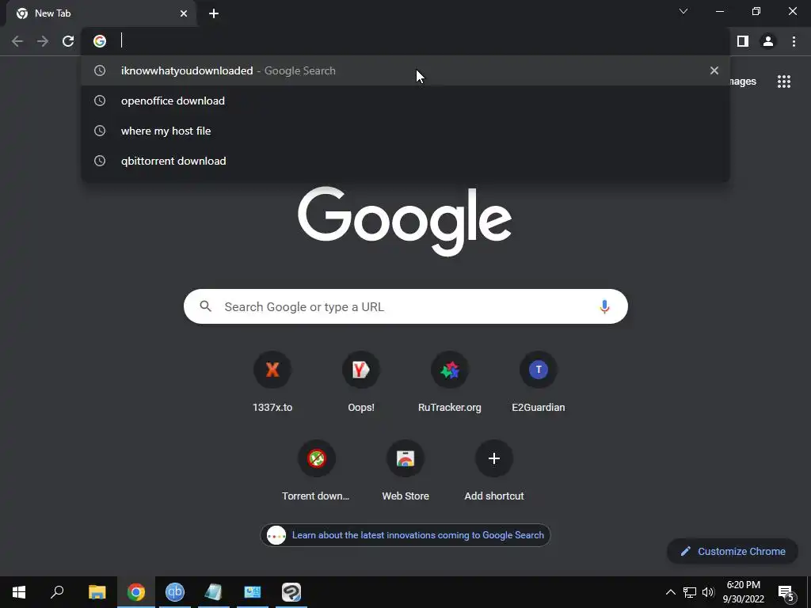Open the Chrome profile avatar menu
811x608 pixels.
pyautogui.click(x=768, y=41)
